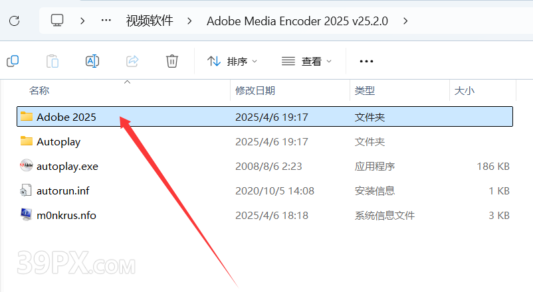The height and width of the screenshot is (292, 533).
Task: Expand the 排序 sort dropdown
Action: [232, 62]
